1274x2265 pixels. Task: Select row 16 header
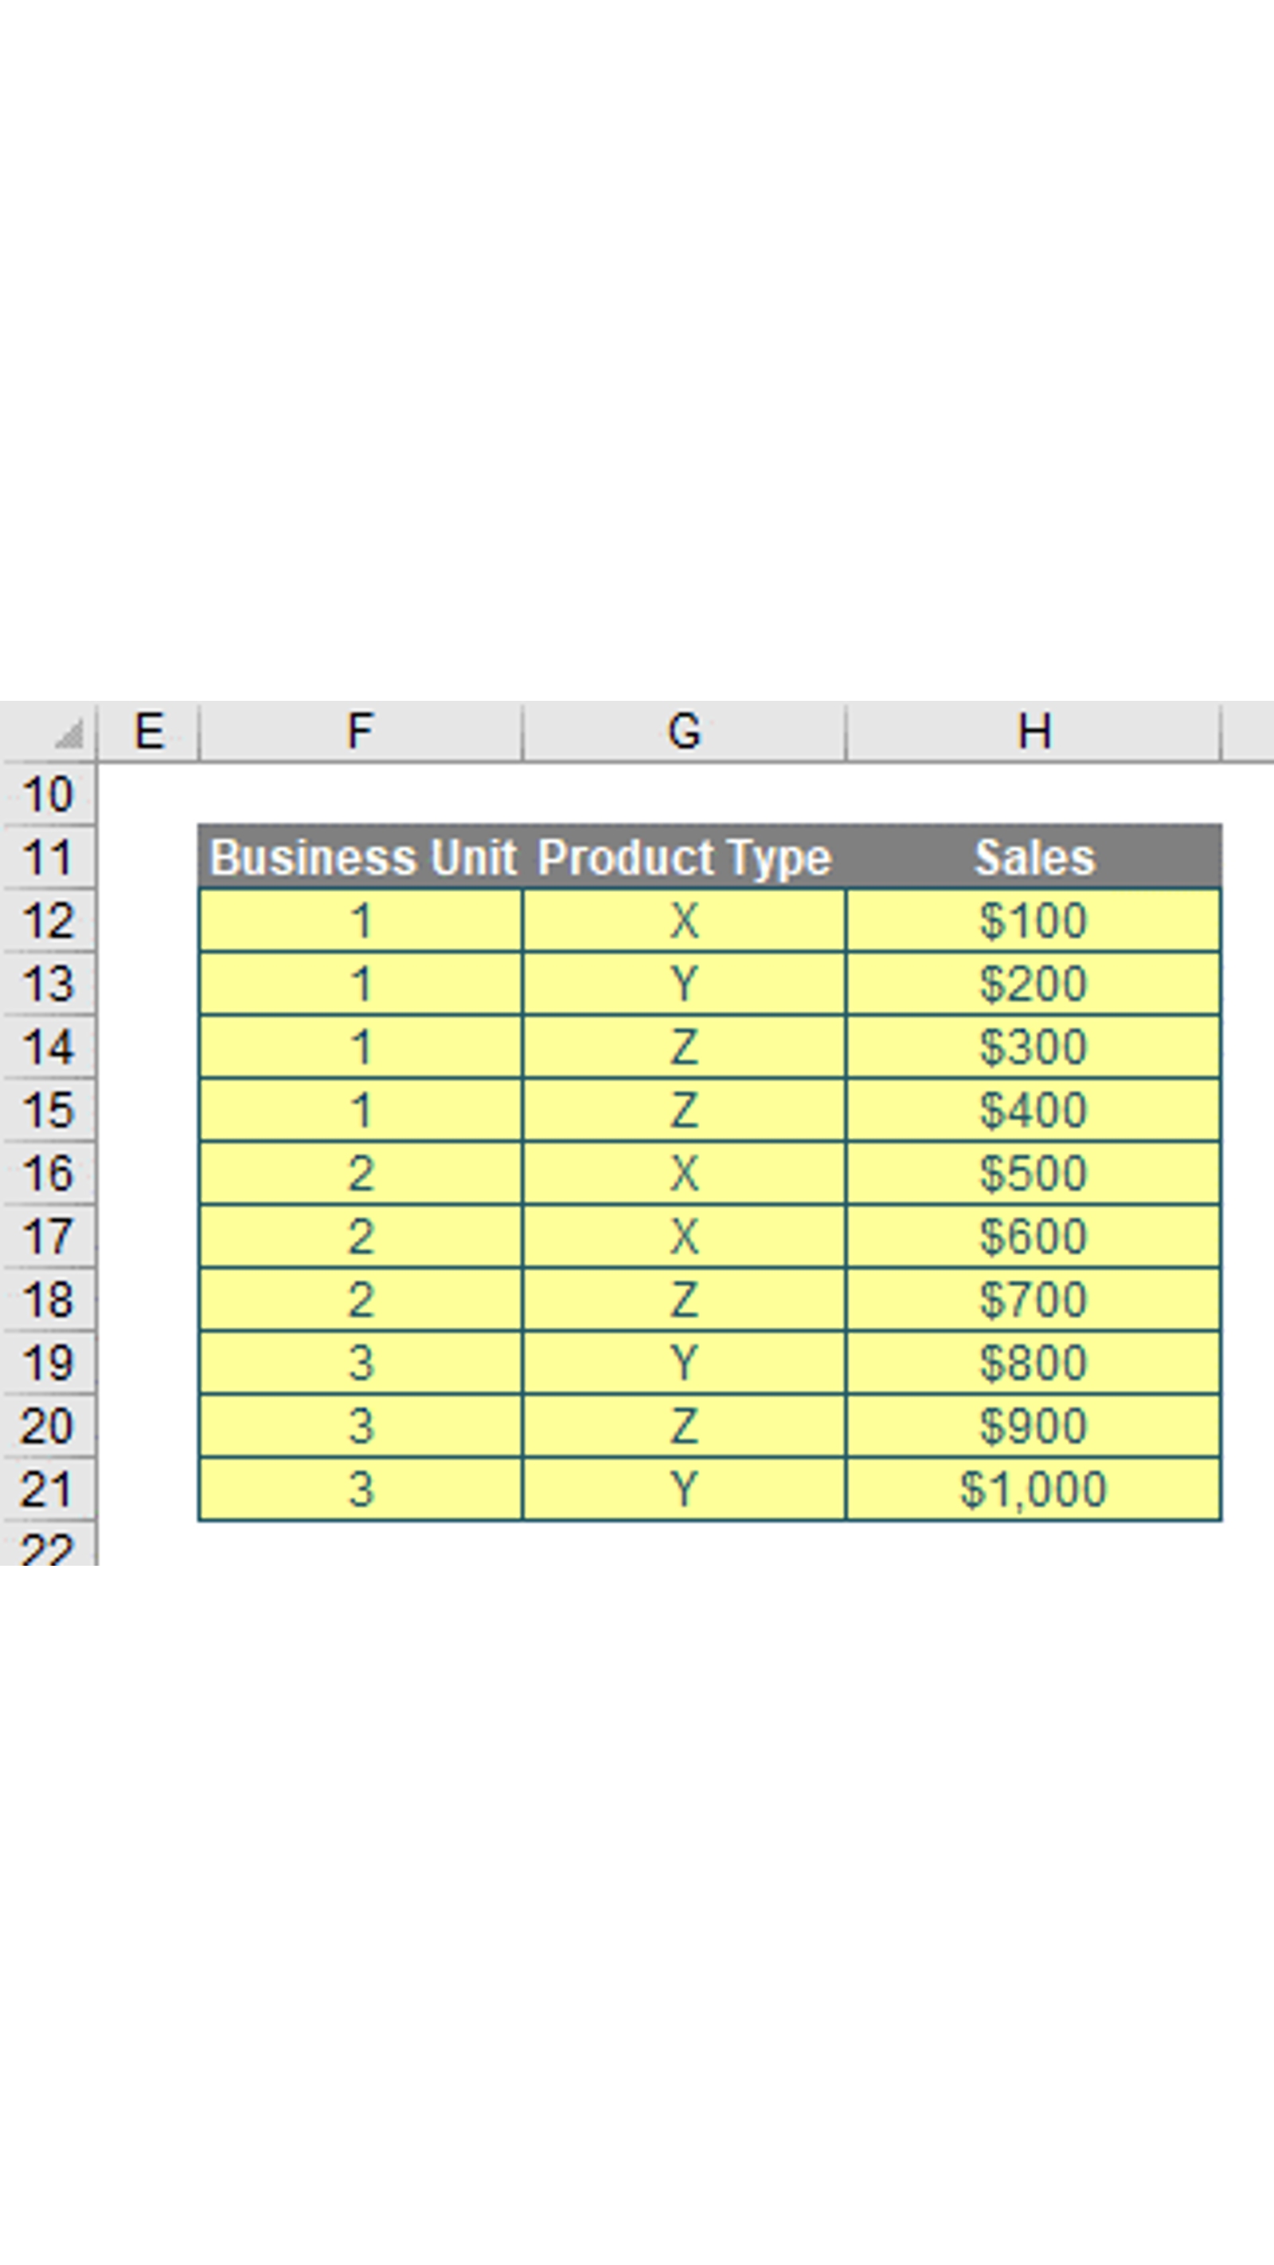pos(49,1173)
